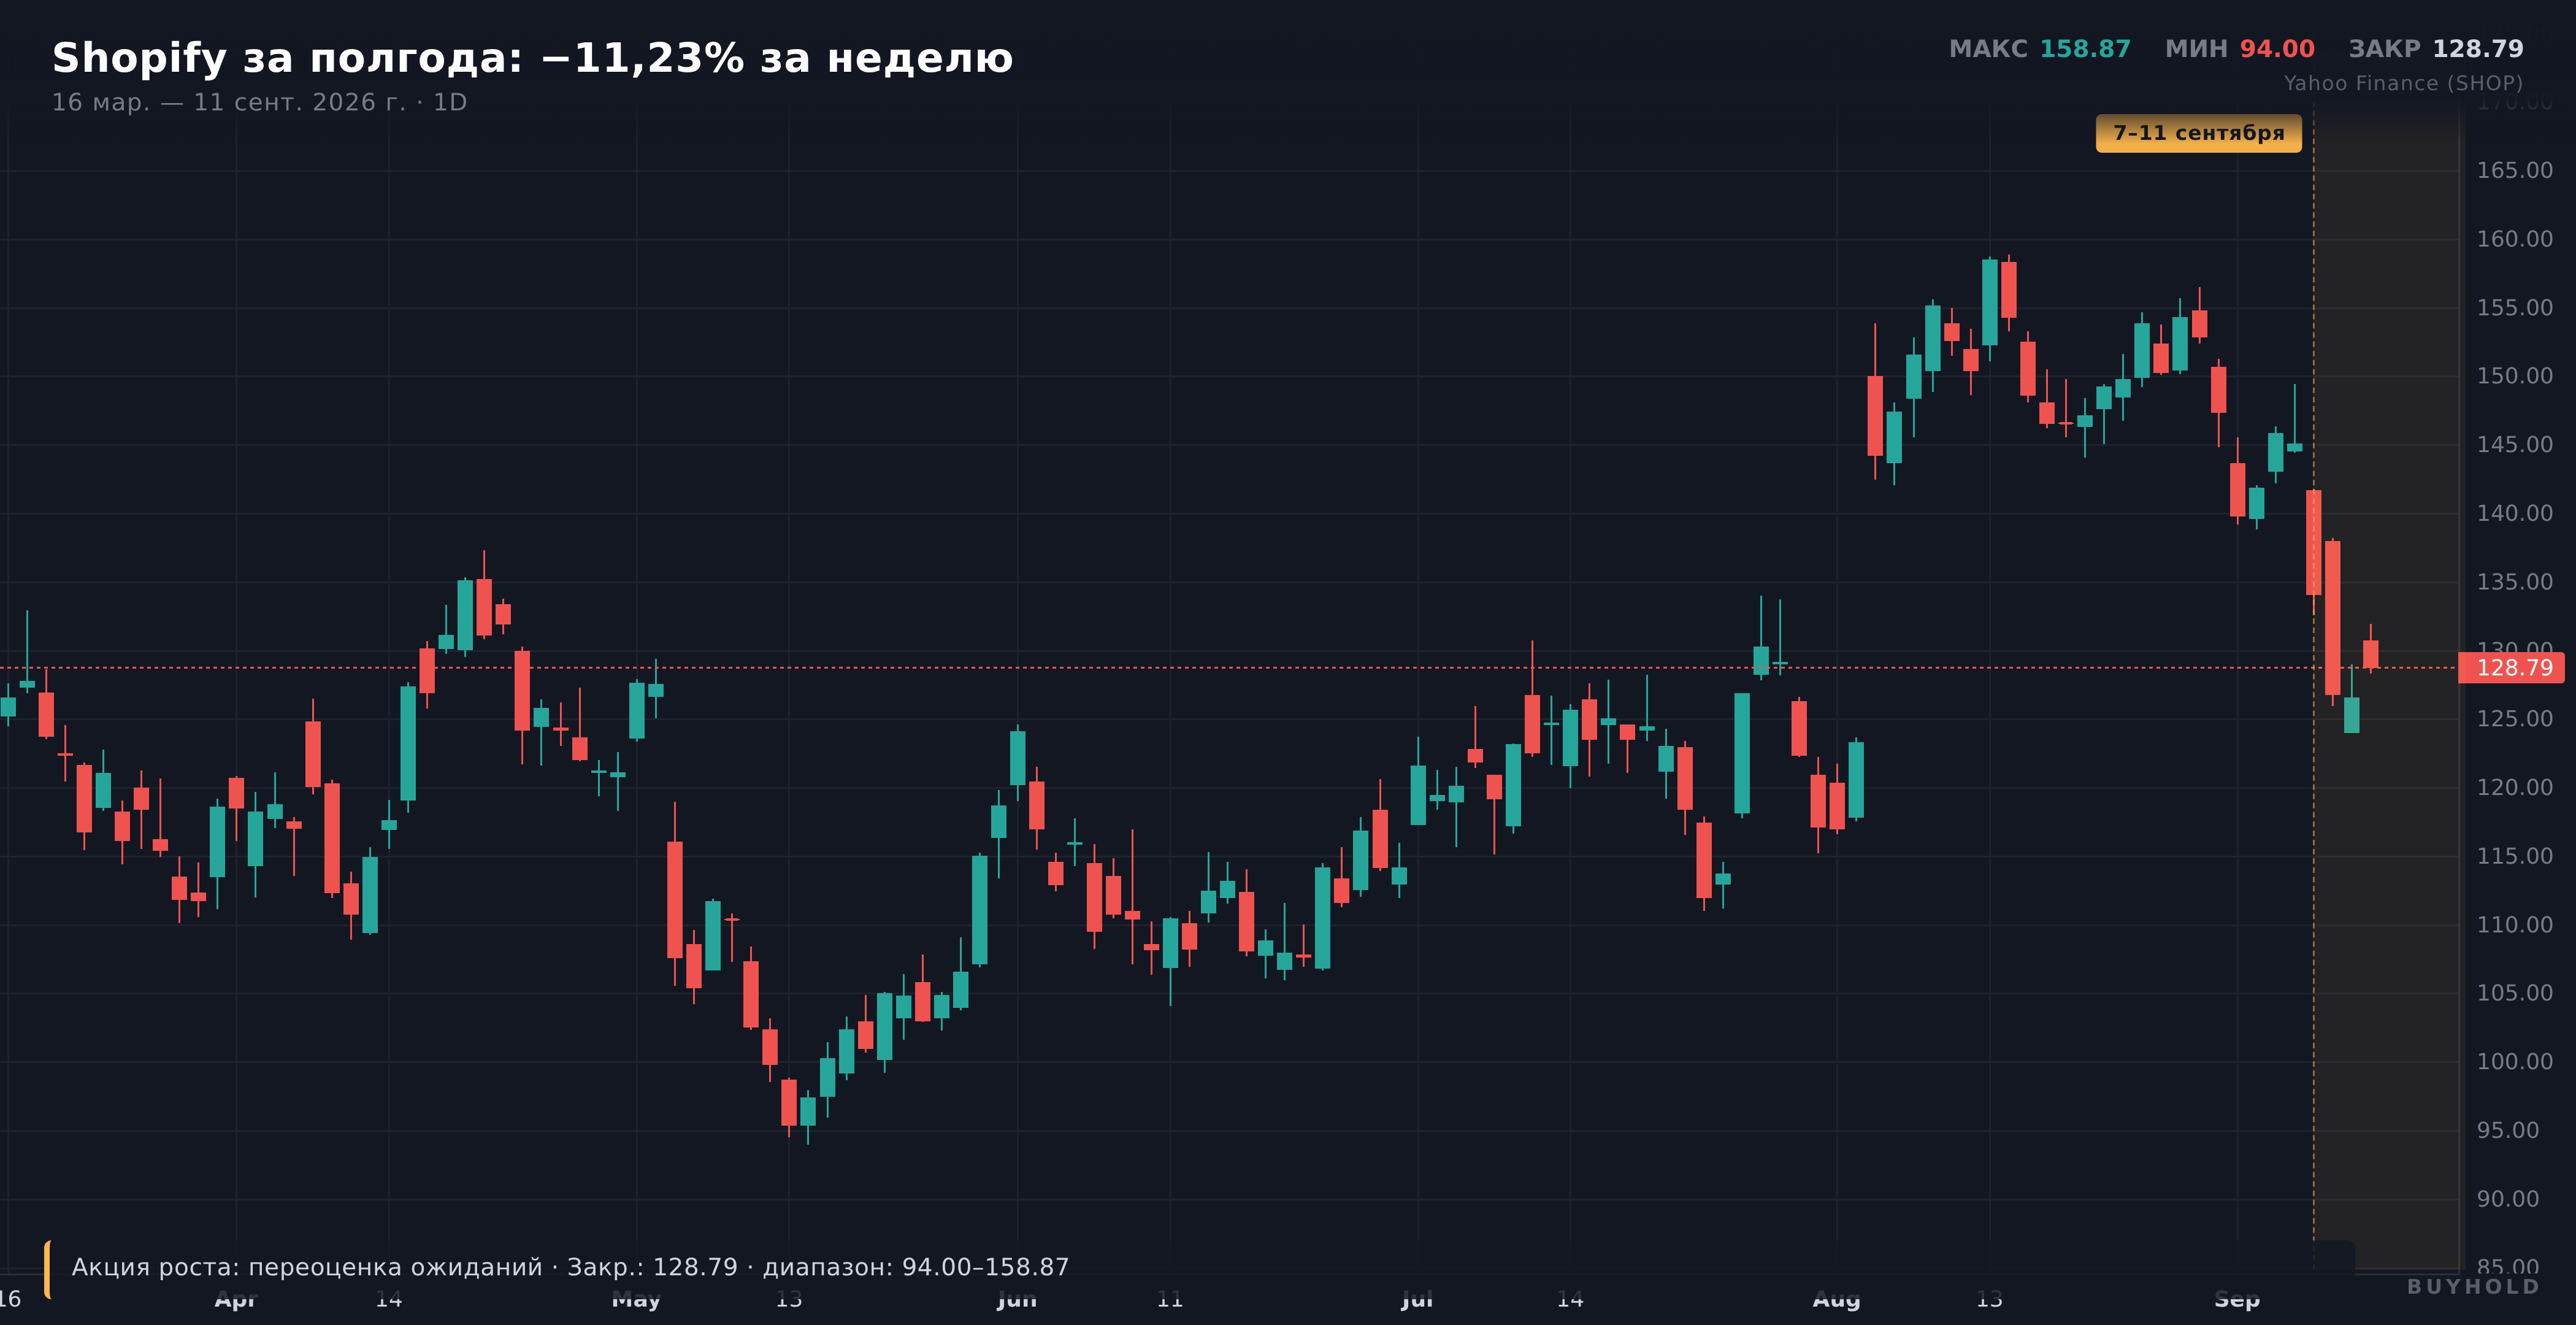Click the 100.00 price axis label
2576x1325 pixels.
click(x=2514, y=1062)
